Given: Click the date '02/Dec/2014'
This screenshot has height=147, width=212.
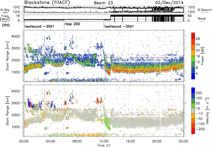Looking at the screenshot, I should [x=169, y=3].
